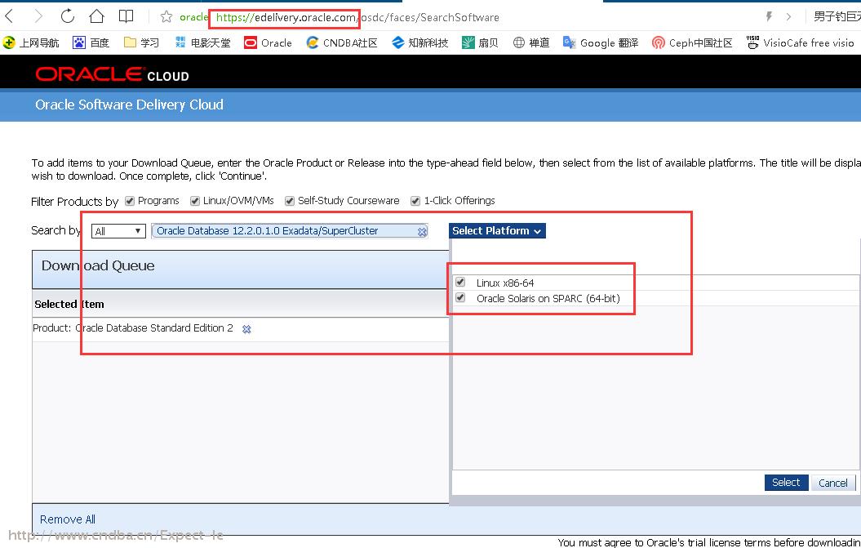Open the Oracle bookmark
The height and width of the screenshot is (548, 861).
[x=268, y=42]
